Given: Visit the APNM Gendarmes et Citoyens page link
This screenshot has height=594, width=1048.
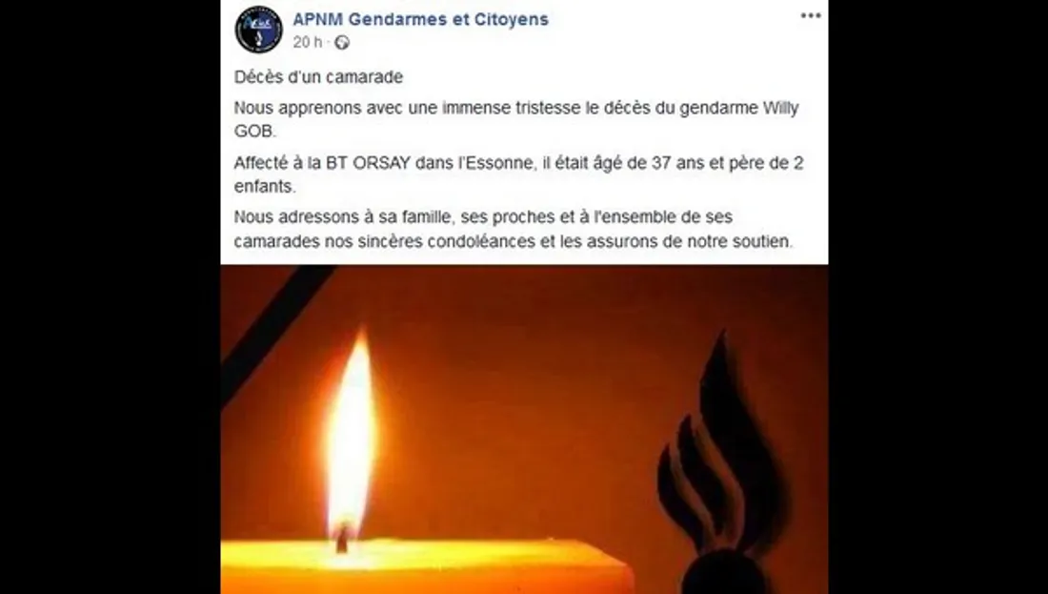Looking at the screenshot, I should (x=420, y=19).
